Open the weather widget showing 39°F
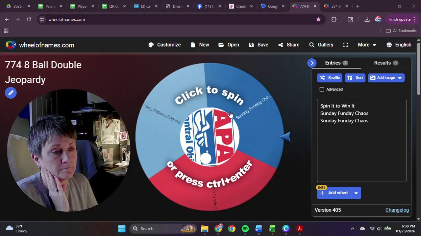This screenshot has width=421, height=236. tap(17, 228)
